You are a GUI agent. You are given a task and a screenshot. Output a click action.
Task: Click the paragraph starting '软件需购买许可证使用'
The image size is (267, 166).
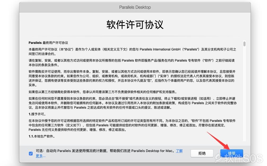tap(132, 78)
